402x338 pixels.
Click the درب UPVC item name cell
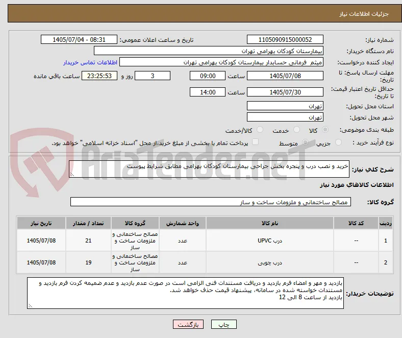tap(270, 240)
